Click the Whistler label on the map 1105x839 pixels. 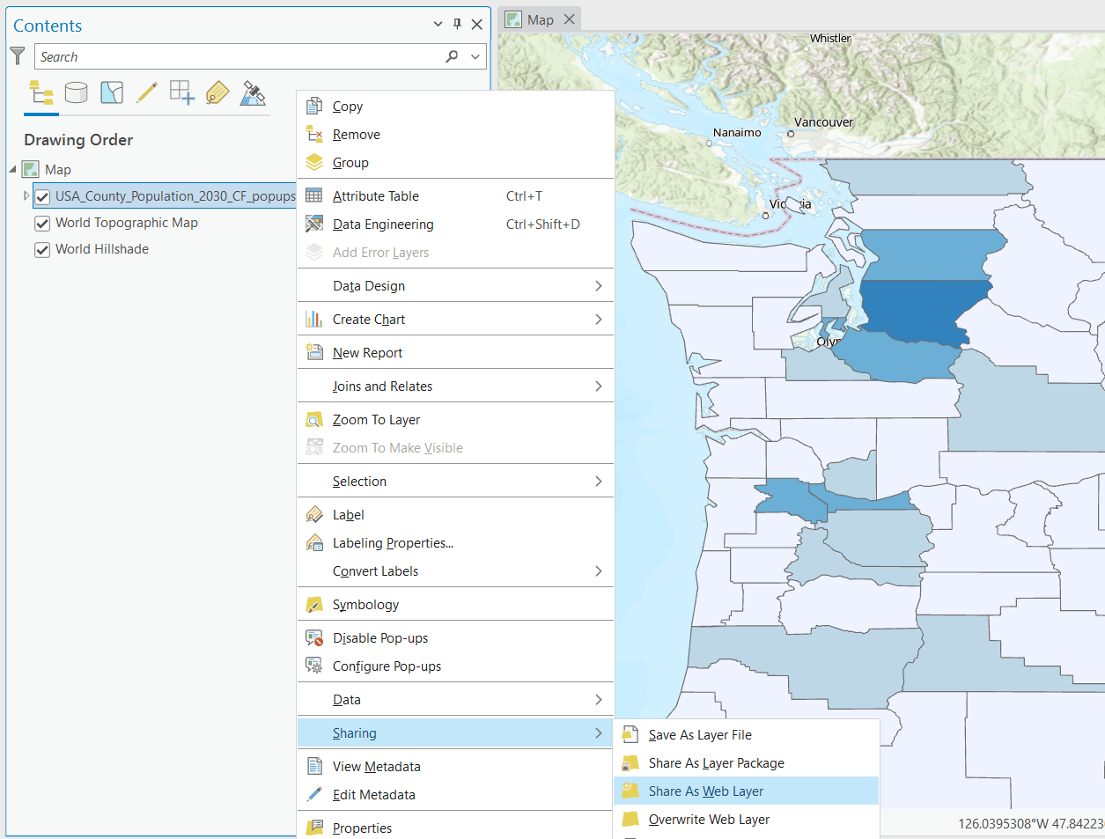point(830,38)
